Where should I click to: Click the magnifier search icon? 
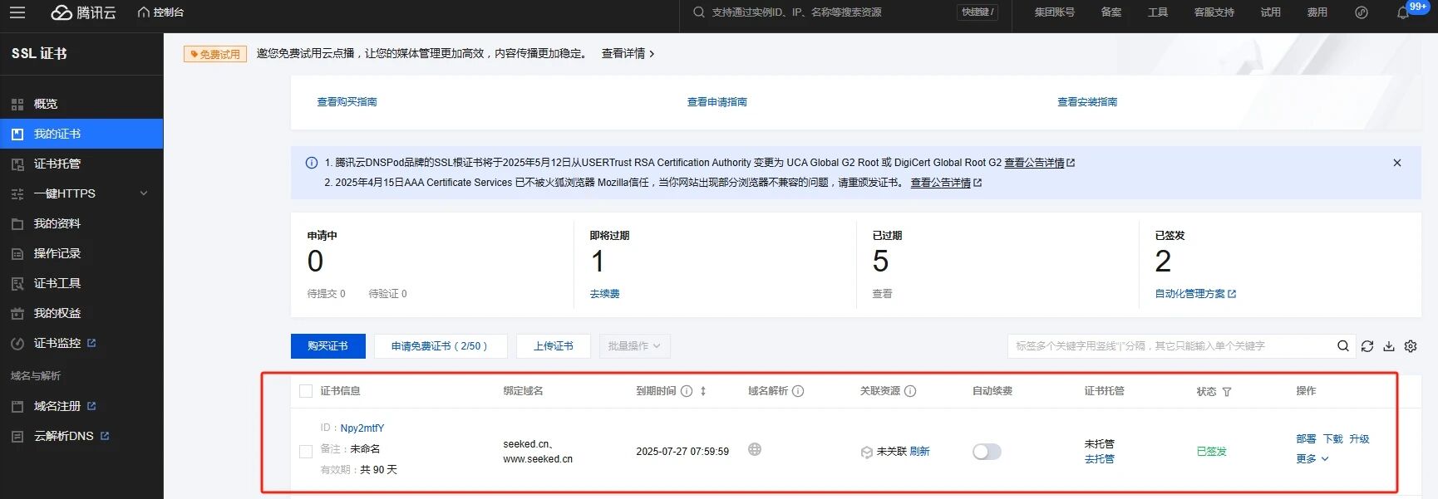tap(1343, 346)
